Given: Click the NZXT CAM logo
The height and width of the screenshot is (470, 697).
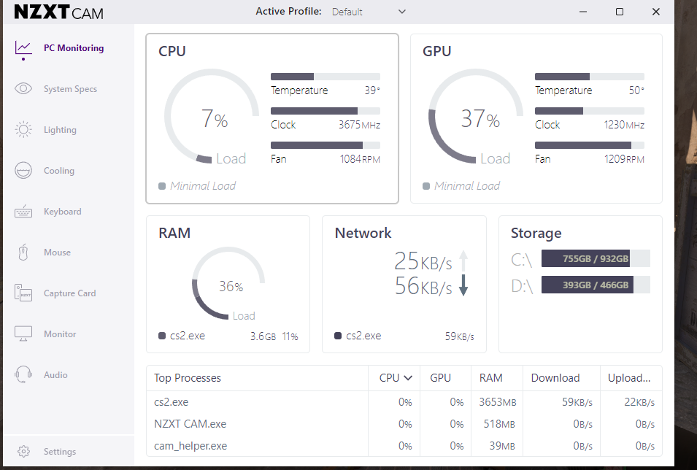Looking at the screenshot, I should (58, 12).
